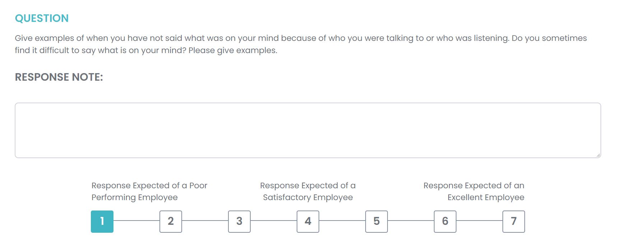Click inside the response note text area

click(307, 130)
